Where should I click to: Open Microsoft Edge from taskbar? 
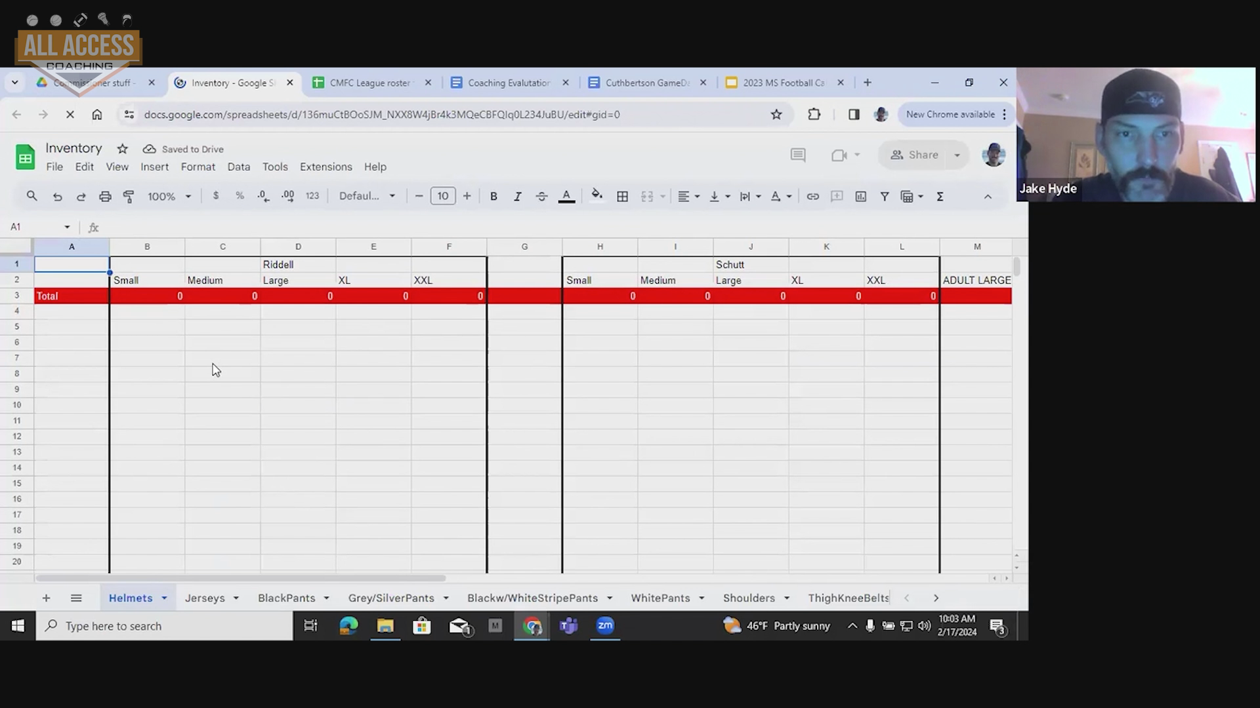coord(348,626)
